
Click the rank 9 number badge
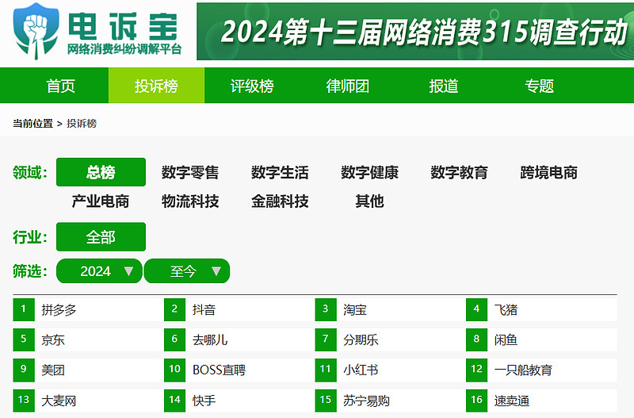click(24, 370)
